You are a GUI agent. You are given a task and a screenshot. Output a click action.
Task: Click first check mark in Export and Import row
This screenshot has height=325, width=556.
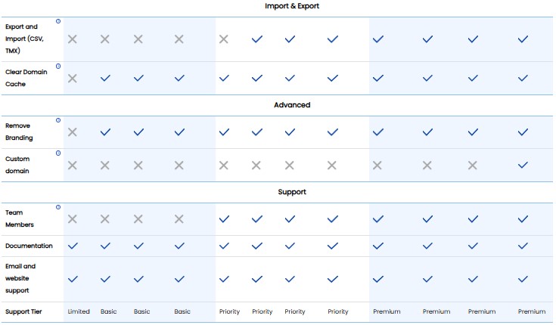point(256,39)
